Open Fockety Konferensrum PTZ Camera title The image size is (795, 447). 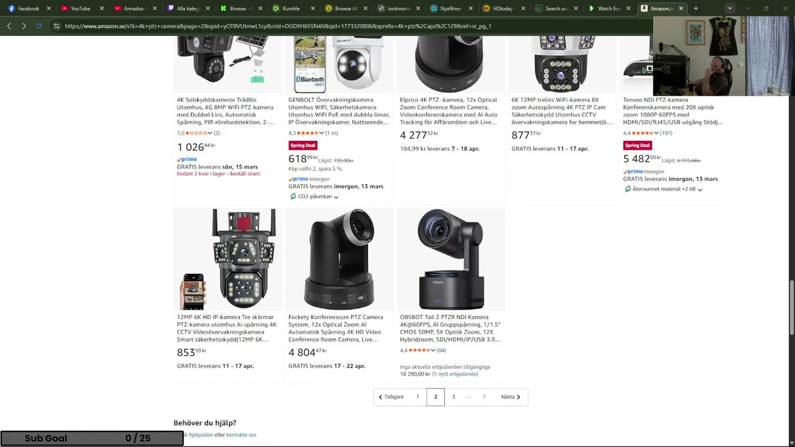click(x=335, y=328)
